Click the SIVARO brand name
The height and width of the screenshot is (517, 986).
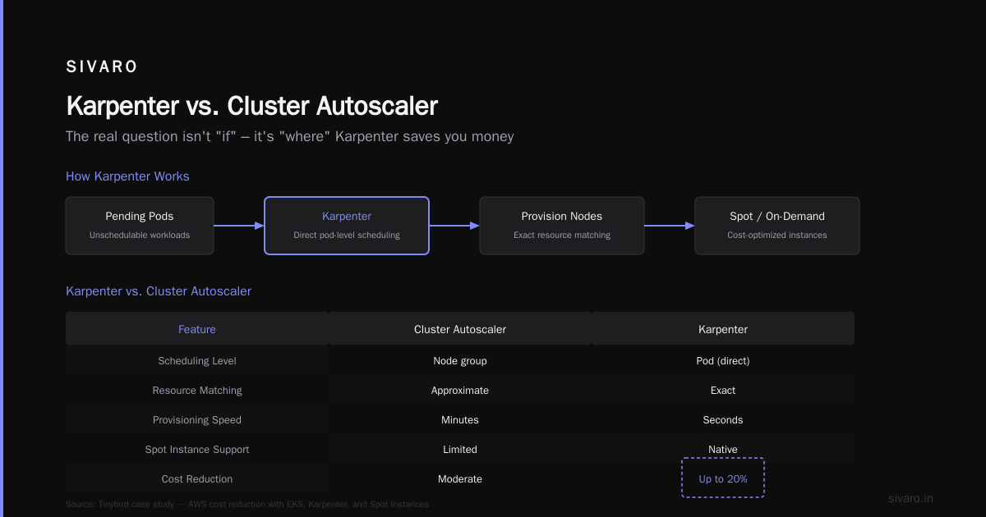click(102, 67)
